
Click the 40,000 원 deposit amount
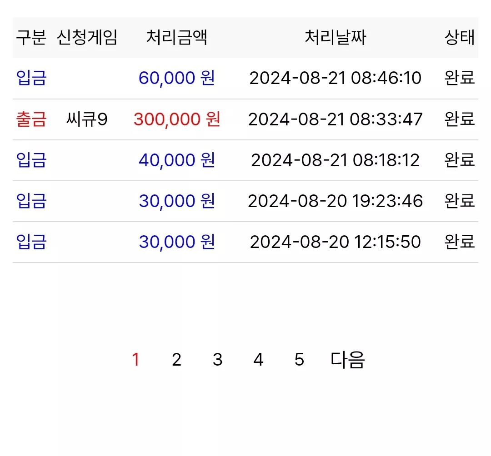pyautogui.click(x=176, y=160)
